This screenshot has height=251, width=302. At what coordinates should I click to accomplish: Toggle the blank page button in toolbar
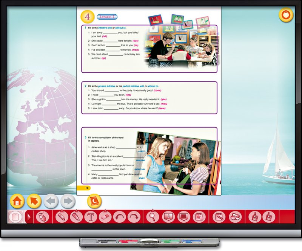click(x=15, y=217)
